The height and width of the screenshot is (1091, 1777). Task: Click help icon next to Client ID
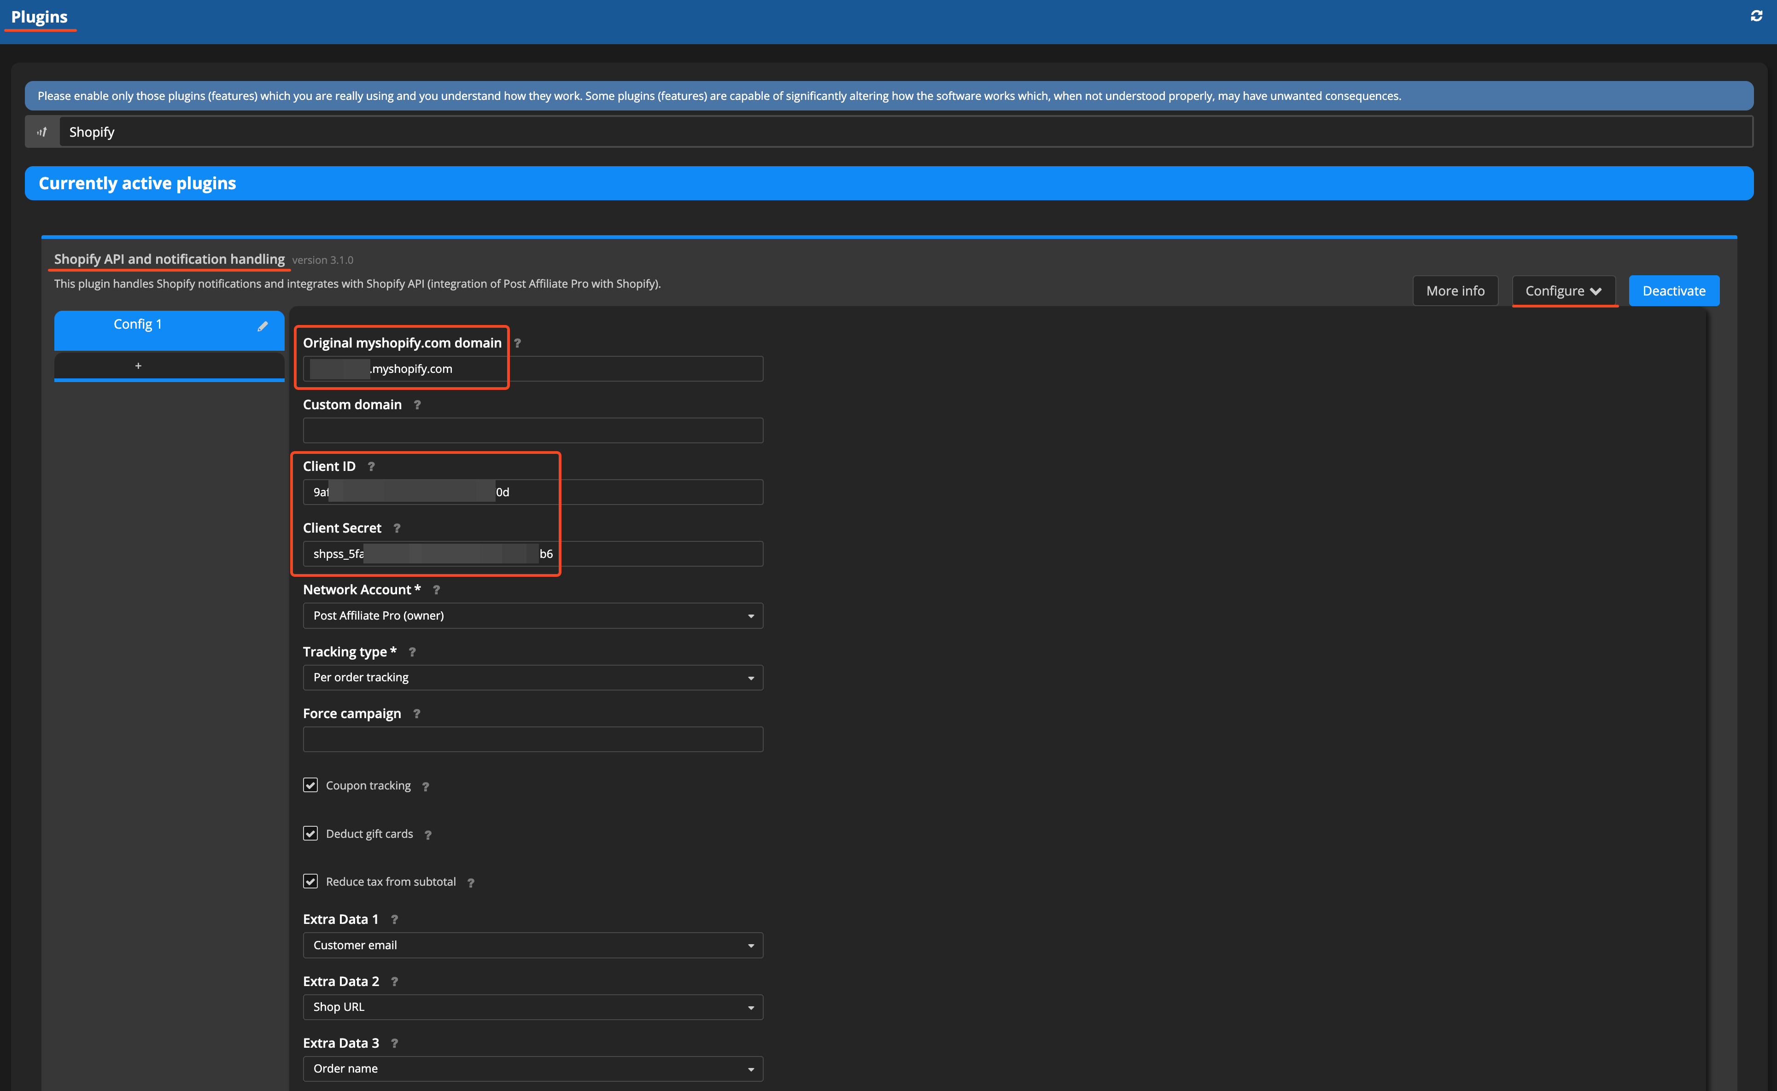[x=371, y=467]
